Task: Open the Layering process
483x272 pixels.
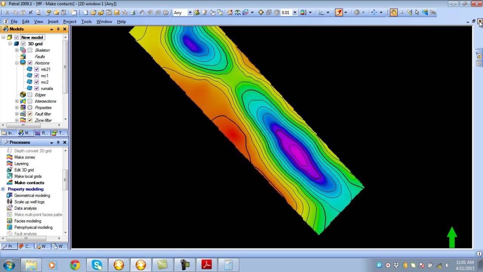Action: click(21, 164)
